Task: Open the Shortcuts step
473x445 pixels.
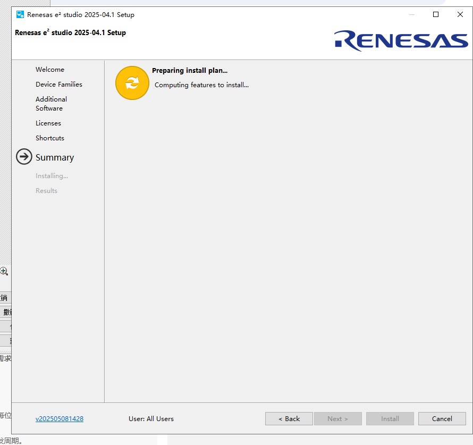Action: coord(50,138)
